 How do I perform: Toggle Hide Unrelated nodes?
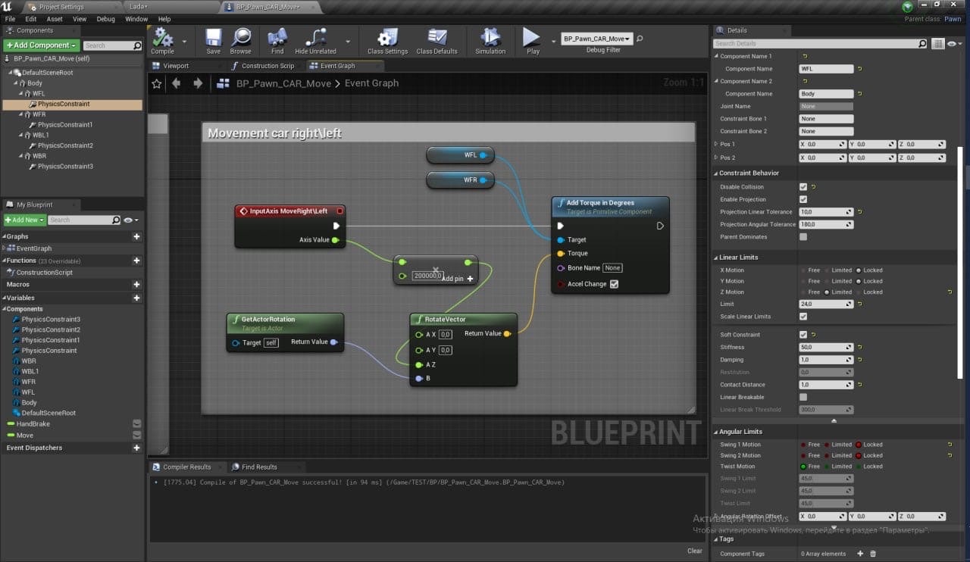315,41
